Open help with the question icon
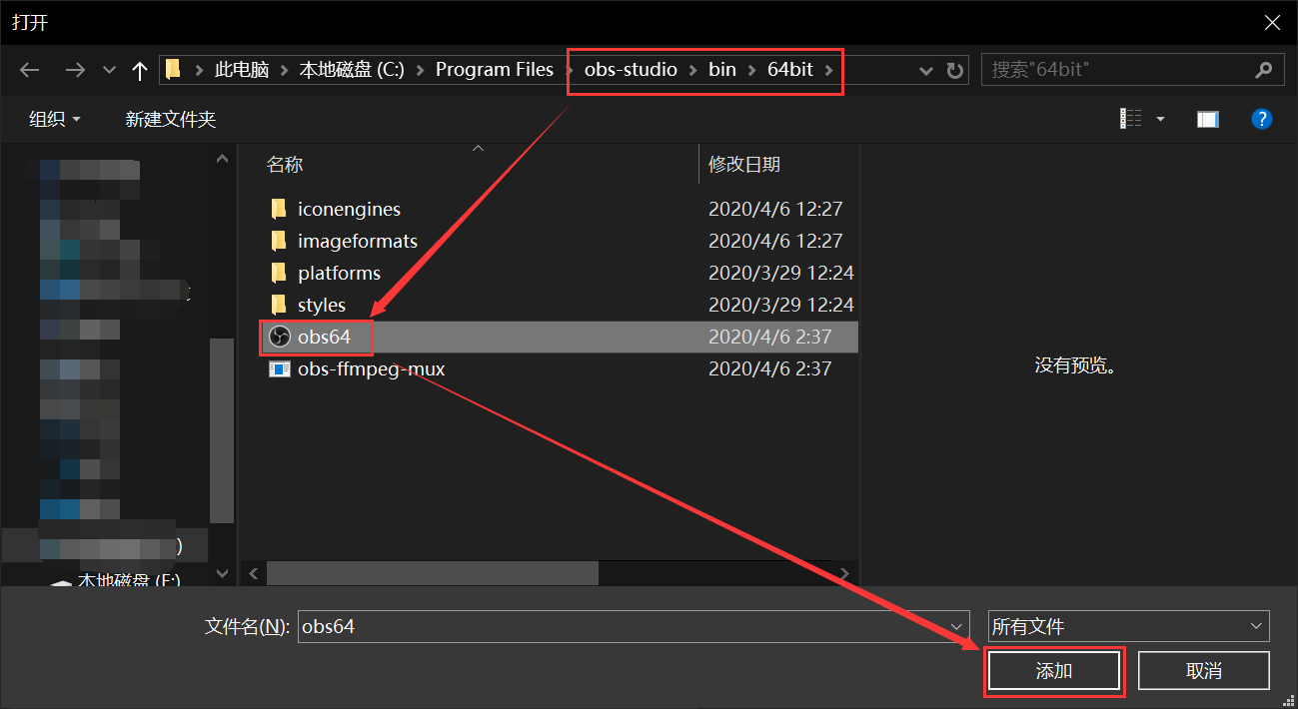 [x=1262, y=119]
